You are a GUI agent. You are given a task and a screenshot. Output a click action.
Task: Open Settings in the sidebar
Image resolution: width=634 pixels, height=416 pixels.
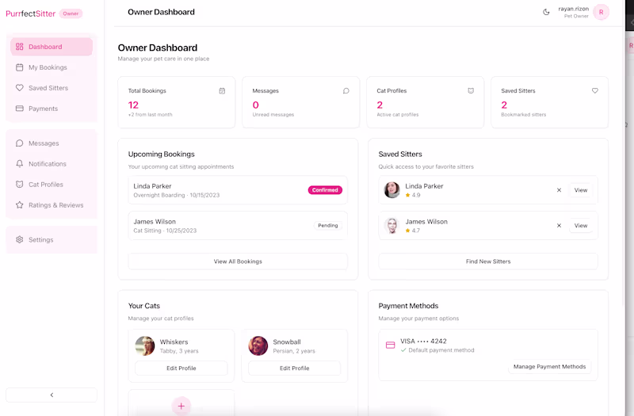pyautogui.click(x=52, y=240)
